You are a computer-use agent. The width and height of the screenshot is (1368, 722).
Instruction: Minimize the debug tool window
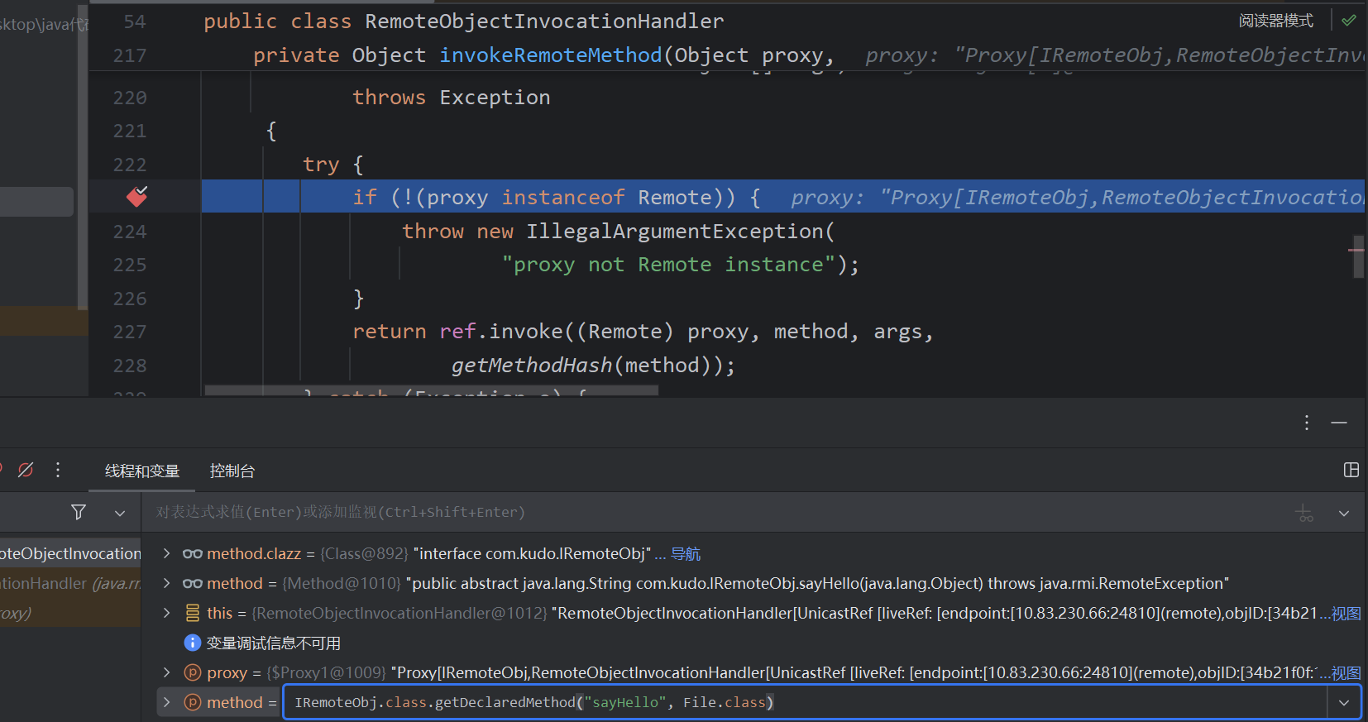point(1339,423)
